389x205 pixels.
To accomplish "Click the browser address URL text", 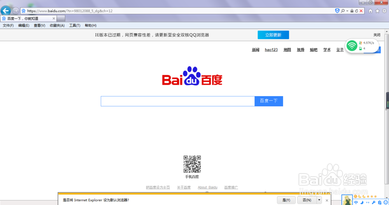I will pyautogui.click(x=70, y=11).
